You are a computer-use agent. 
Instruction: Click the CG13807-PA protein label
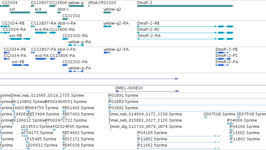44,49
